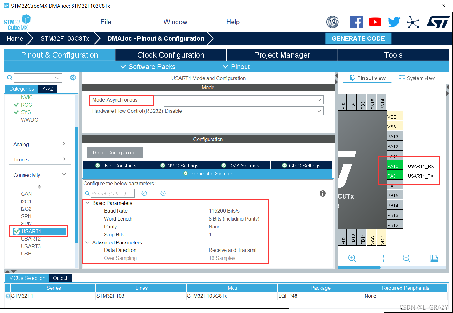Collapse the Advanced Parameters group
Image resolution: width=453 pixels, height=313 pixels.
[87, 242]
